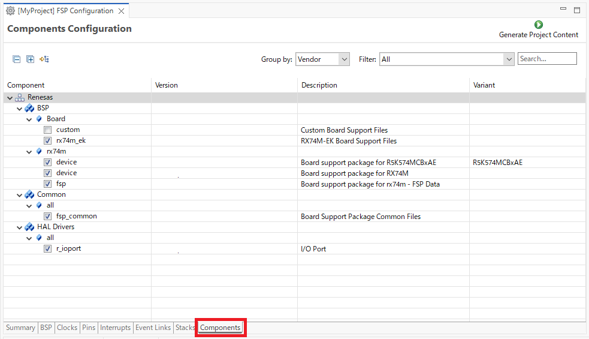Image resolution: width=589 pixels, height=339 pixels.
Task: Select the fsp tree row label
Action: (x=61, y=184)
